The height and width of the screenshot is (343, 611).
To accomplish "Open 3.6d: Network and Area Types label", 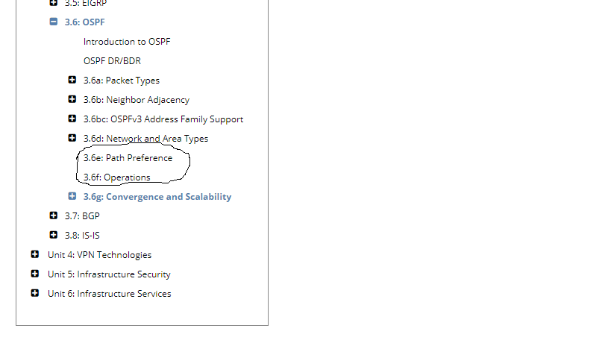I will point(145,139).
